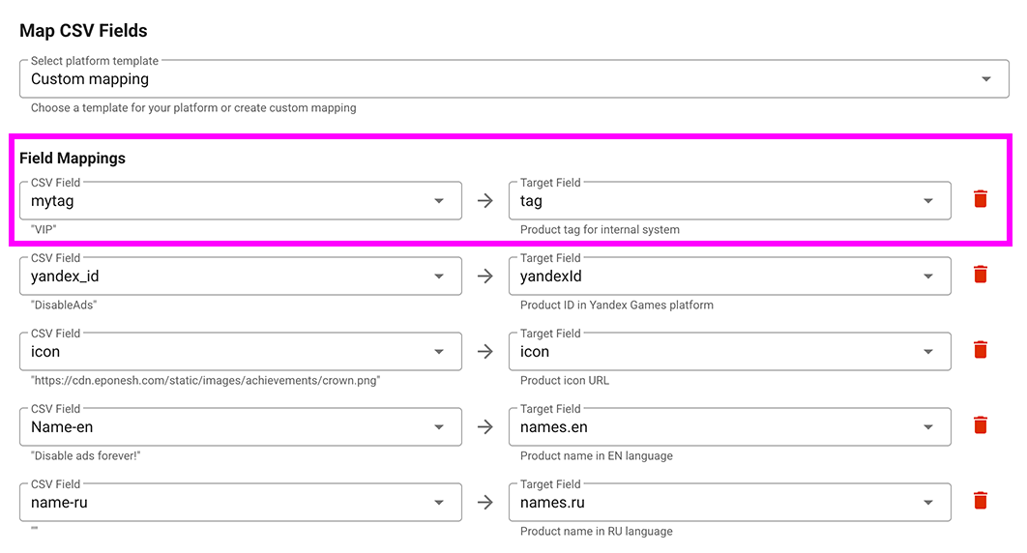Image resolution: width=1027 pixels, height=553 pixels.
Task: Expand the names.en Target Field dropdown
Action: pos(729,427)
